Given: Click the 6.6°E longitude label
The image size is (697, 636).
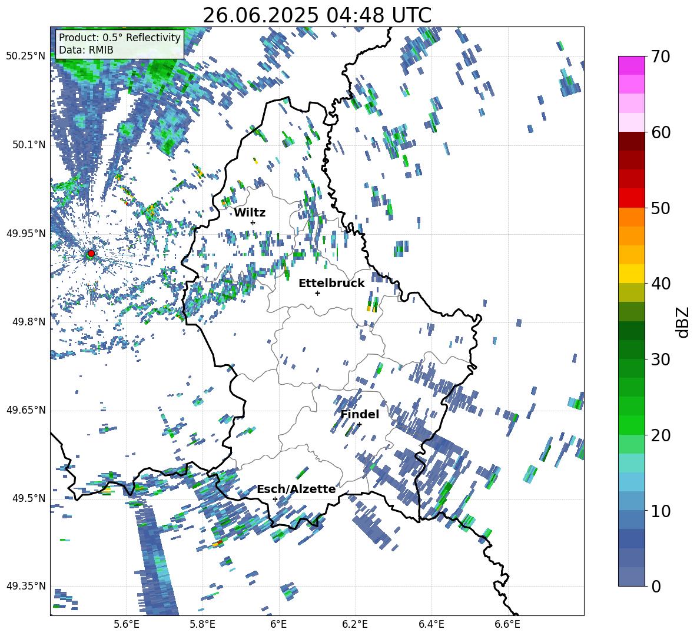Looking at the screenshot, I should click(x=507, y=624).
